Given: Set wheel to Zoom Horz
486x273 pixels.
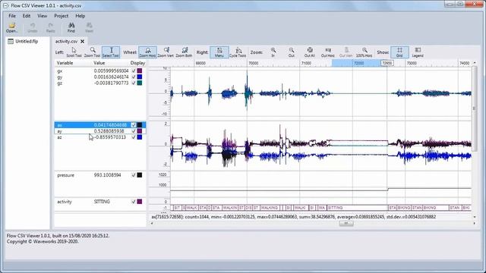Looking at the screenshot, I should (147, 52).
